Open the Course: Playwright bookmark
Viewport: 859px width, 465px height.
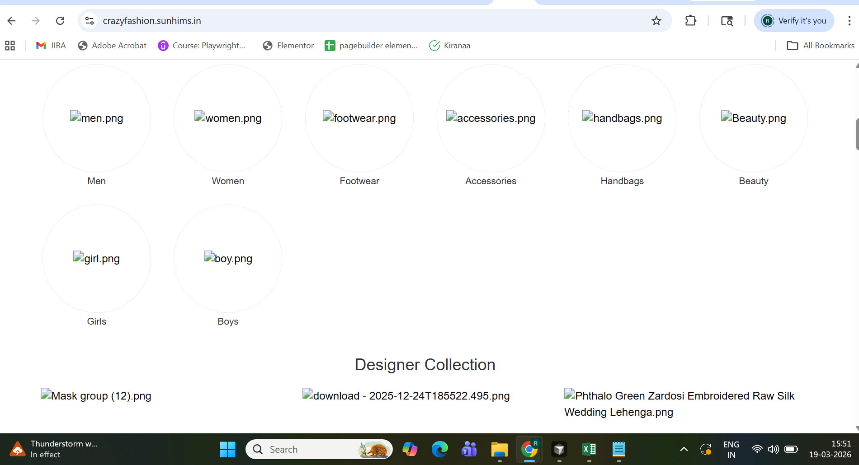click(x=202, y=46)
